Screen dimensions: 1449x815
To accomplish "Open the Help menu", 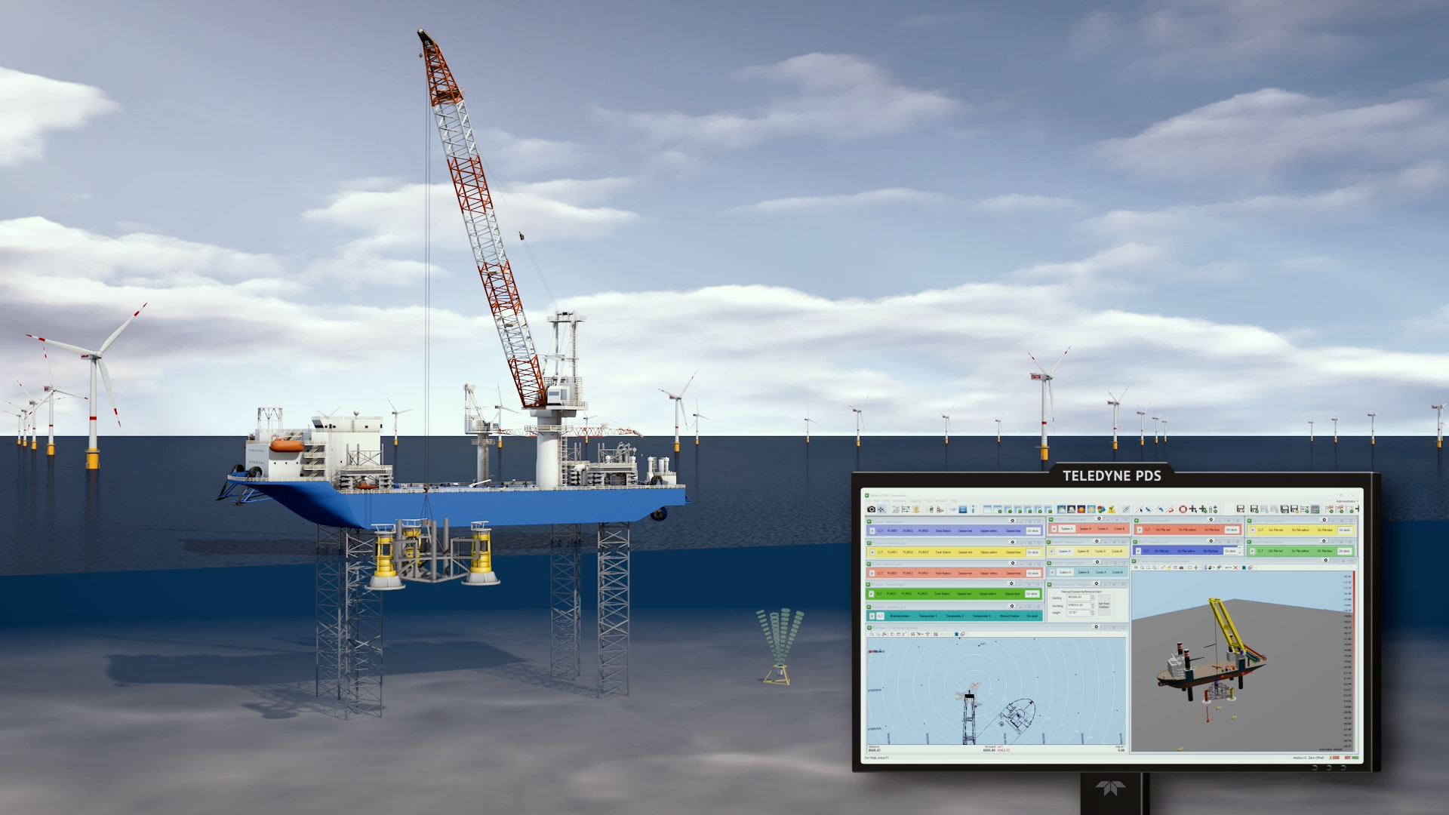I will pos(953,500).
